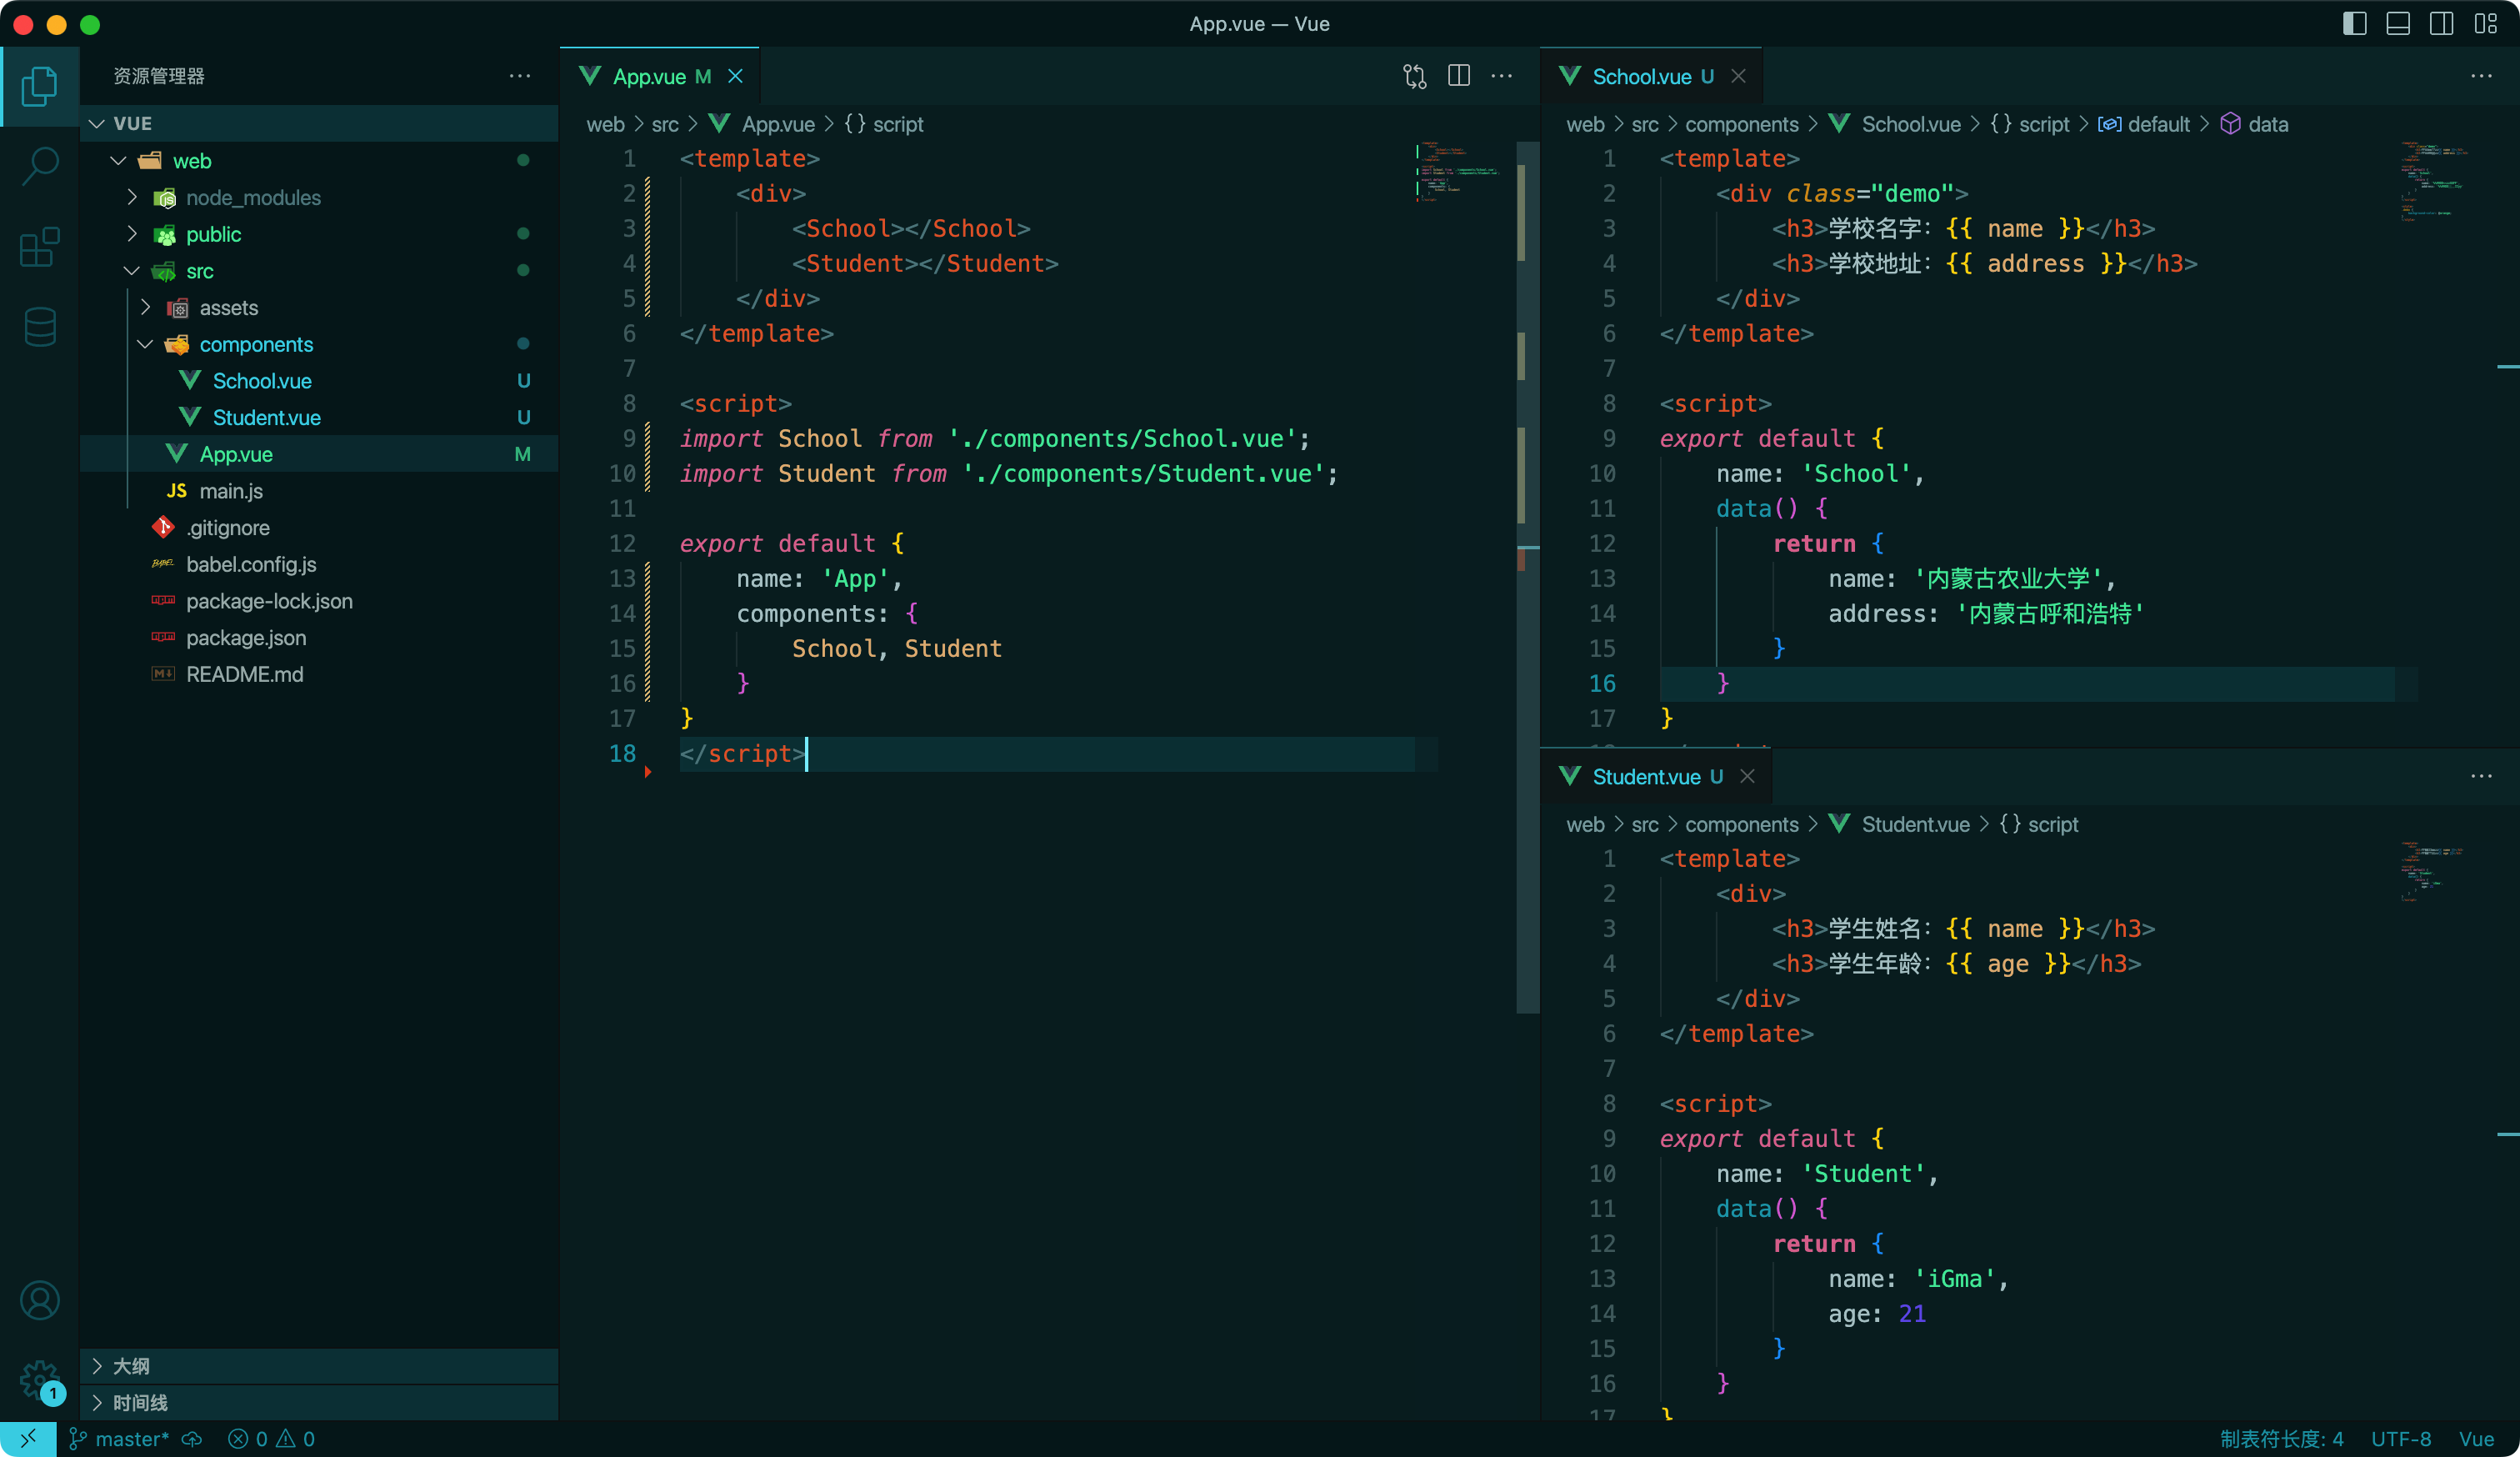This screenshot has height=1457, width=2520.
Task: Collapse the components folder
Action: click(x=255, y=344)
